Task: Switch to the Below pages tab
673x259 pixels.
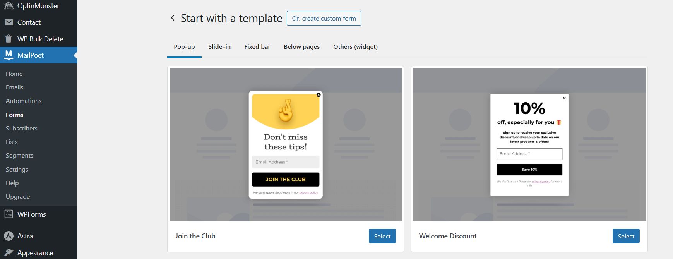Action: coord(301,47)
